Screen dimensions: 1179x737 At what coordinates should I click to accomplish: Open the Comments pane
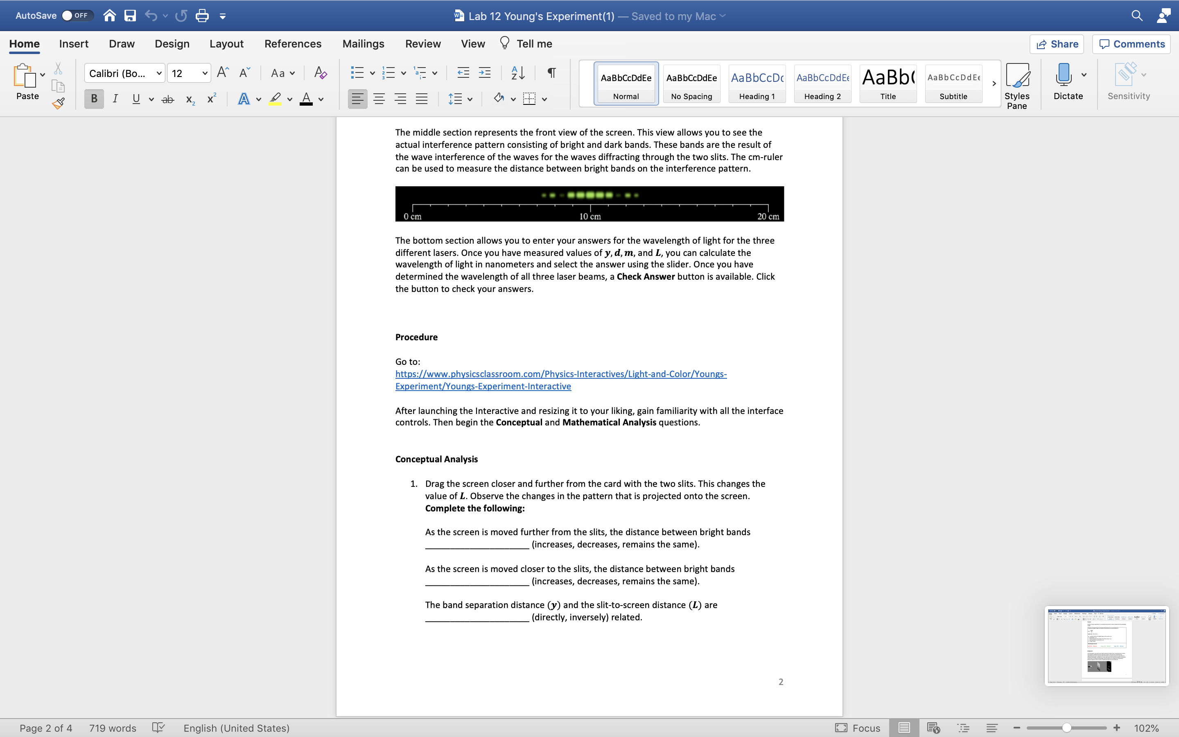(1131, 44)
